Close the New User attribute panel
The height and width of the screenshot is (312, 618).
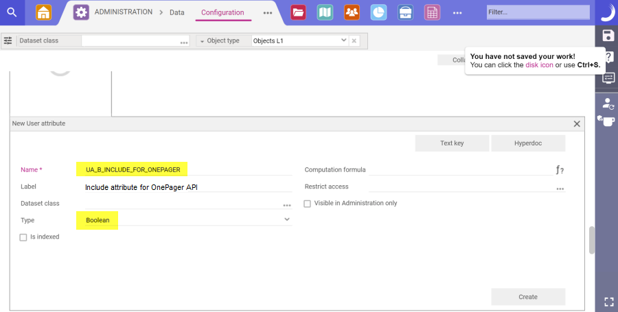click(577, 124)
